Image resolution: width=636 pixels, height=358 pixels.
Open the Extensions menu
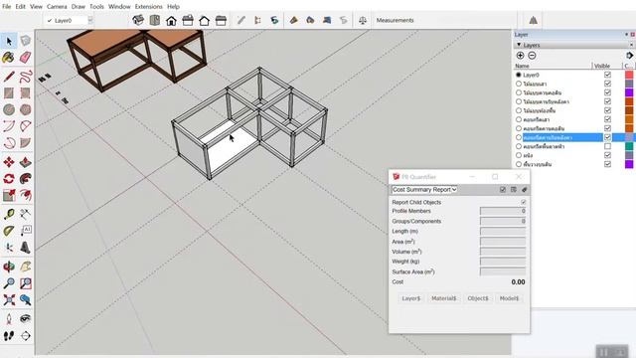point(148,7)
